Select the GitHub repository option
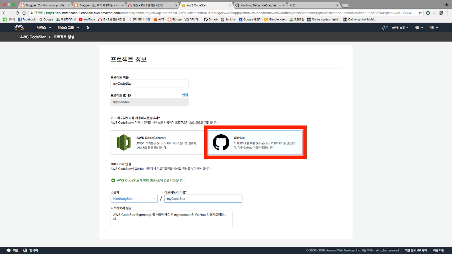Viewport: 452px width, 254px height. pos(255,143)
